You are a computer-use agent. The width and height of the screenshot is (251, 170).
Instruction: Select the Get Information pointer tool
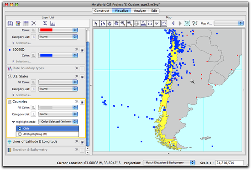pos(103,24)
